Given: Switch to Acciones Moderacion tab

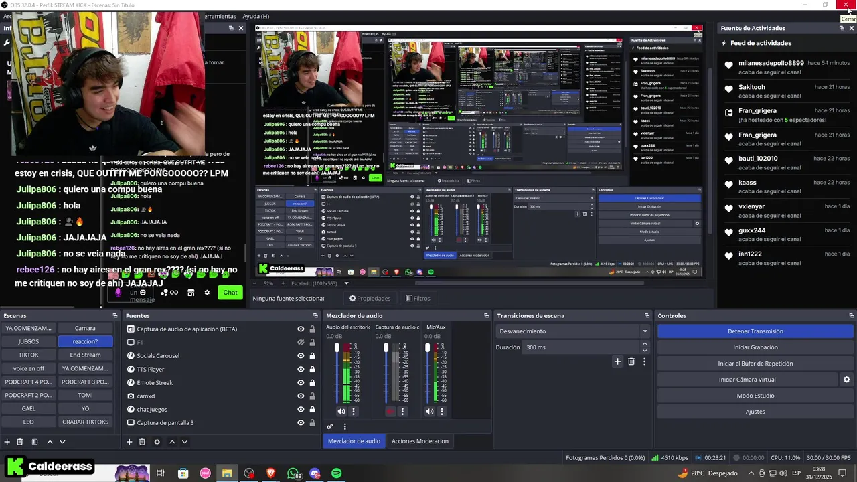Looking at the screenshot, I should click(420, 441).
